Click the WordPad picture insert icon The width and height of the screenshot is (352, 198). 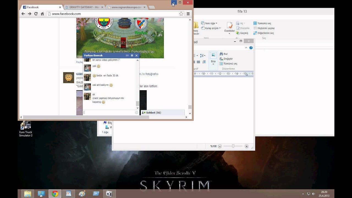click(213, 55)
